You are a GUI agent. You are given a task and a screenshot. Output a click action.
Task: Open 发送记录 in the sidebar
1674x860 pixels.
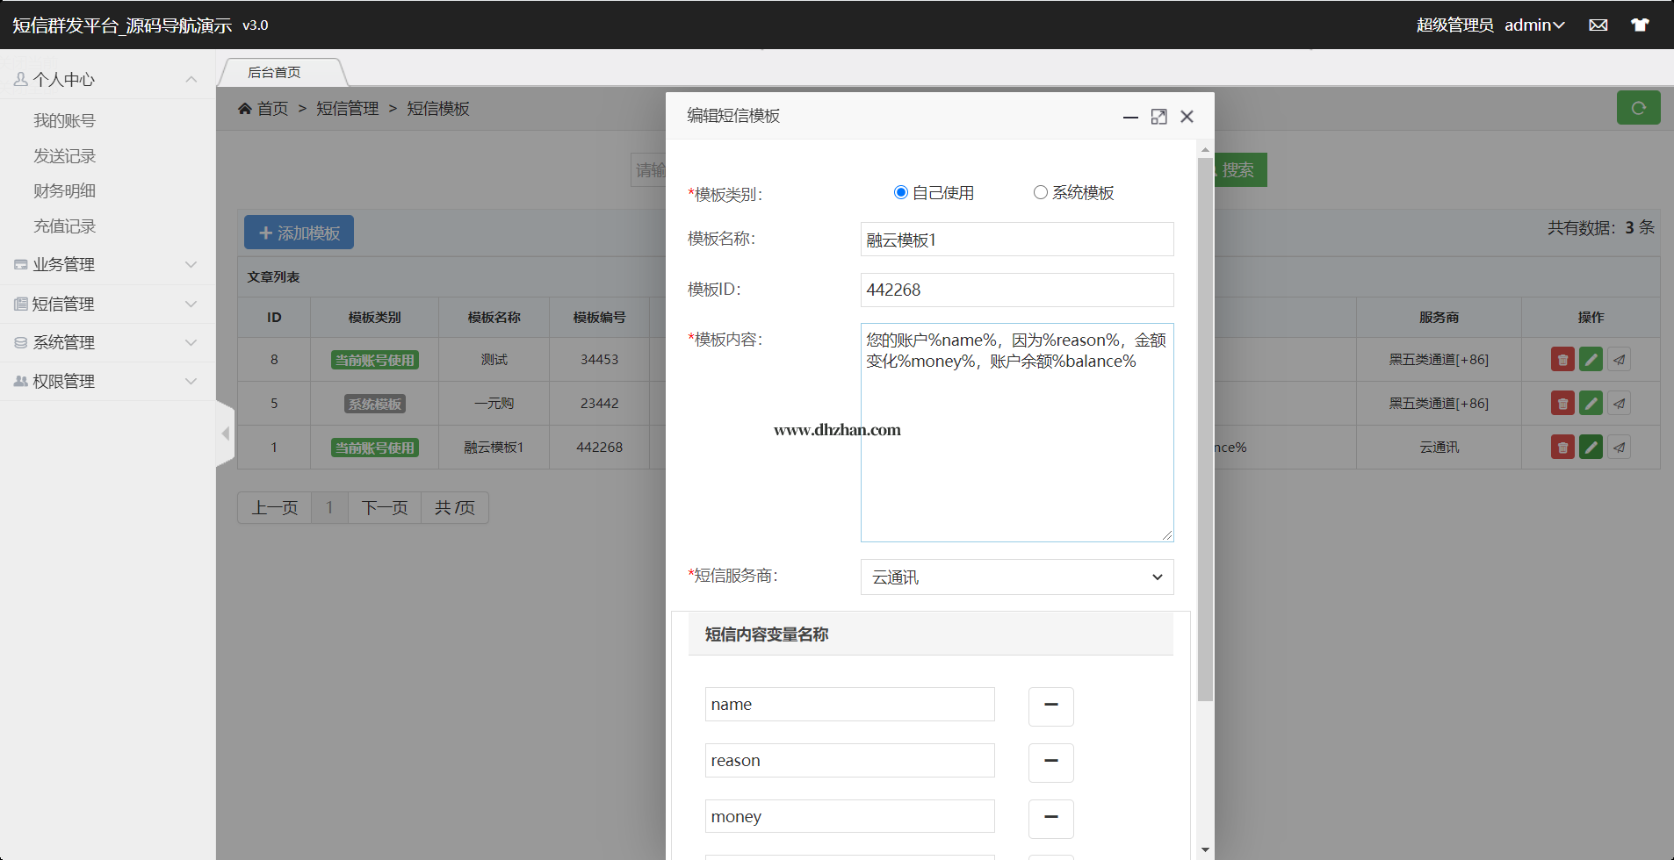point(65,156)
